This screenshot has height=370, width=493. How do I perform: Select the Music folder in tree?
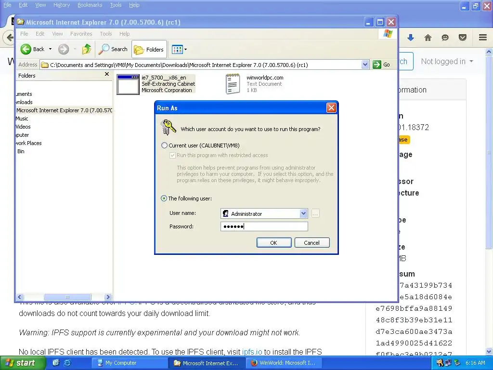[22, 119]
